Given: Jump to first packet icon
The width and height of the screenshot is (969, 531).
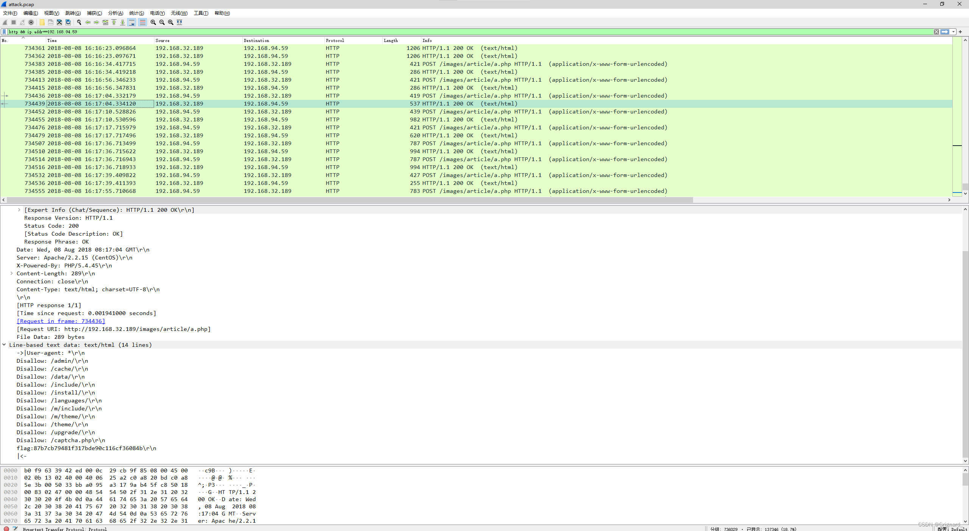Looking at the screenshot, I should pos(114,22).
